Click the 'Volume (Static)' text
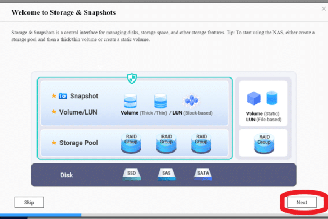Screen dimensions: 328x219 click(x=262, y=113)
